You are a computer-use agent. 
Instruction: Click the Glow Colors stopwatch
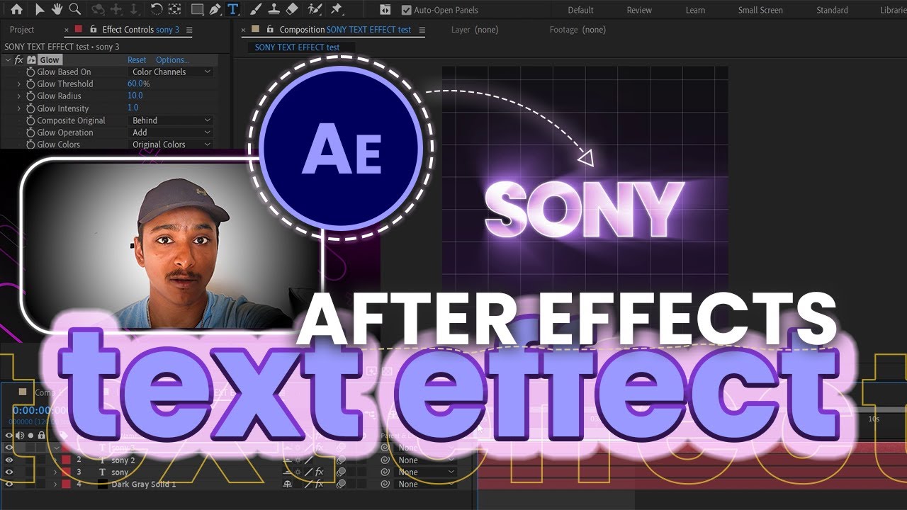[x=30, y=144]
